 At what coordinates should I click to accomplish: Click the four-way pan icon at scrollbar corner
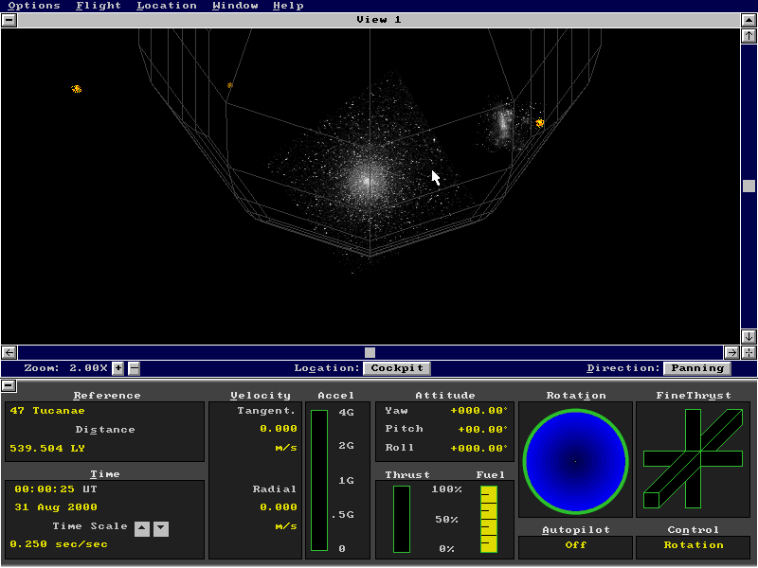point(749,352)
